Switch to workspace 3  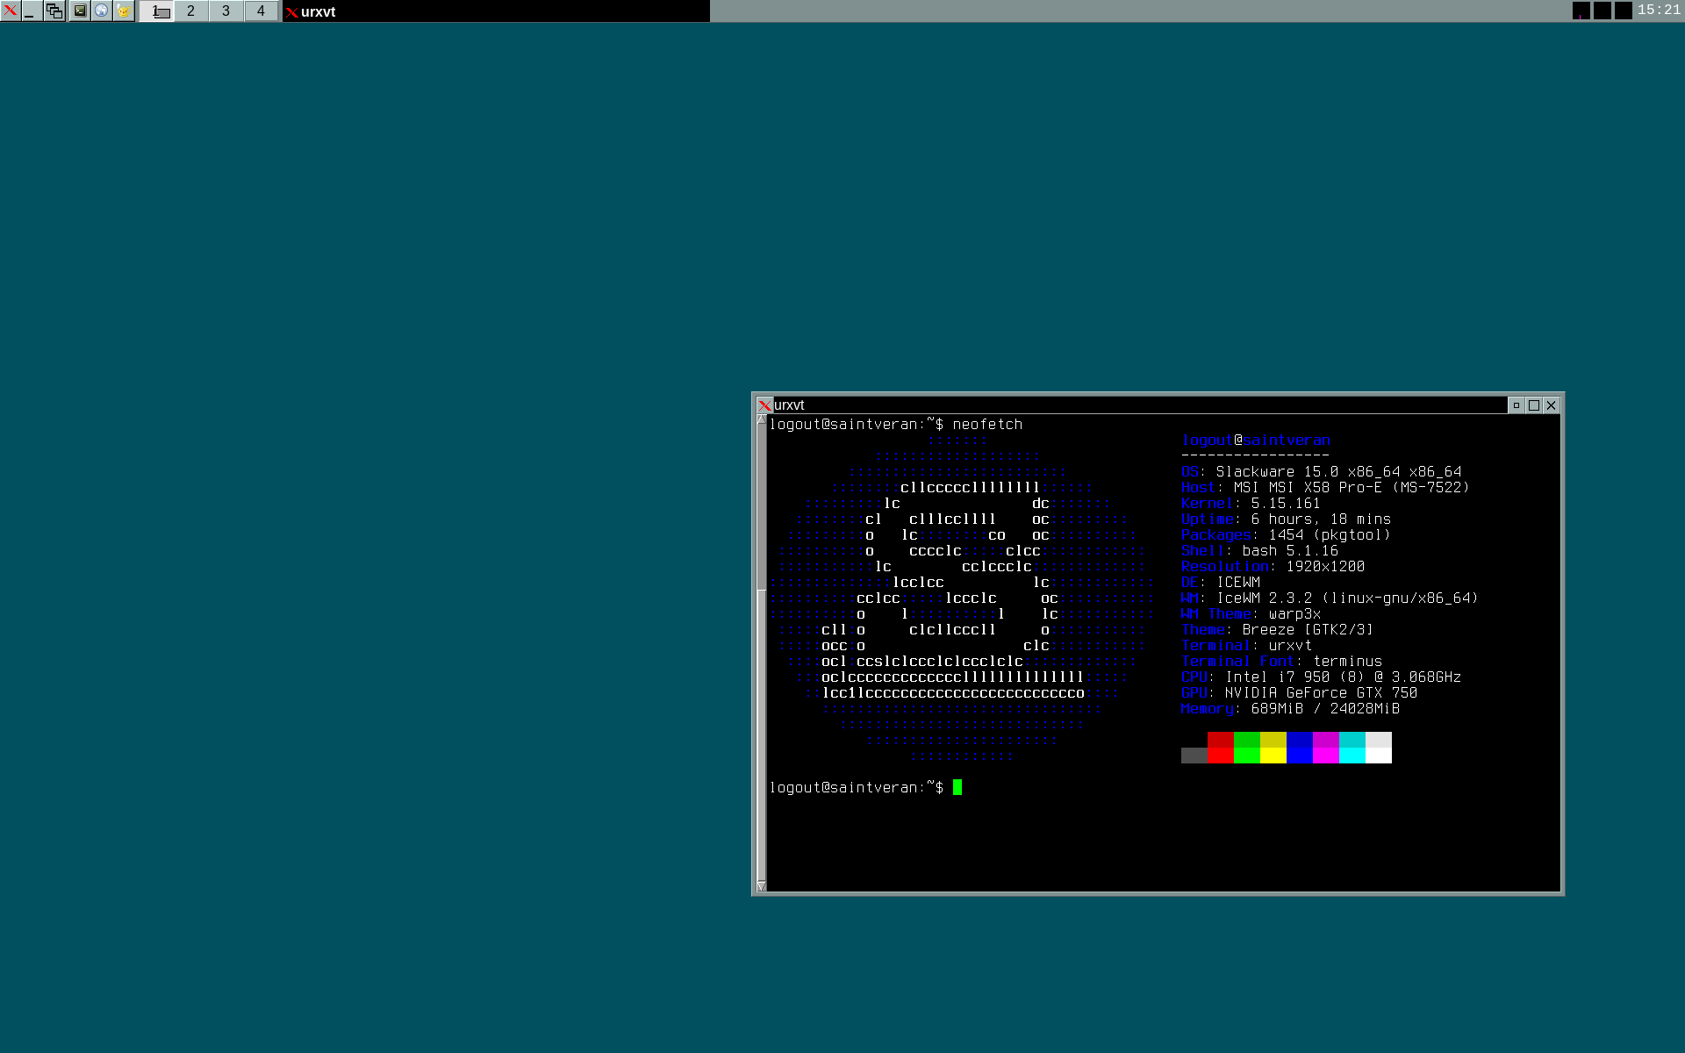point(226,11)
